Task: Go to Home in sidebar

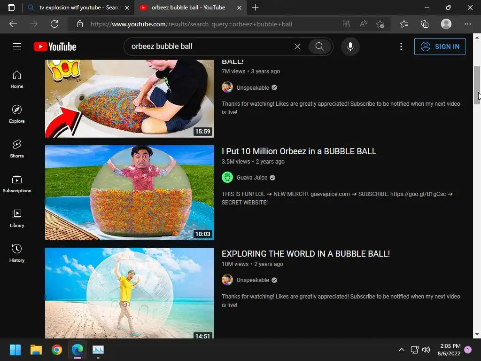Action: pos(17,79)
